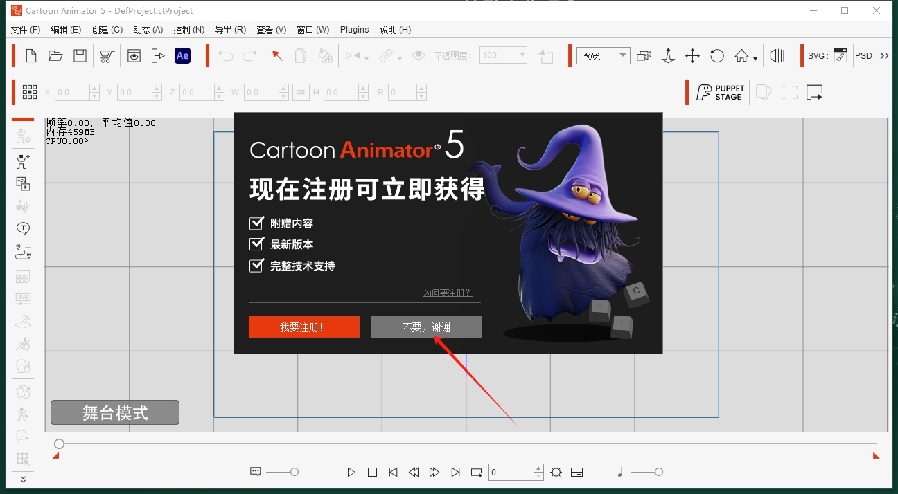Image resolution: width=898 pixels, height=494 pixels.
Task: Open the Plugins menu
Action: (354, 29)
